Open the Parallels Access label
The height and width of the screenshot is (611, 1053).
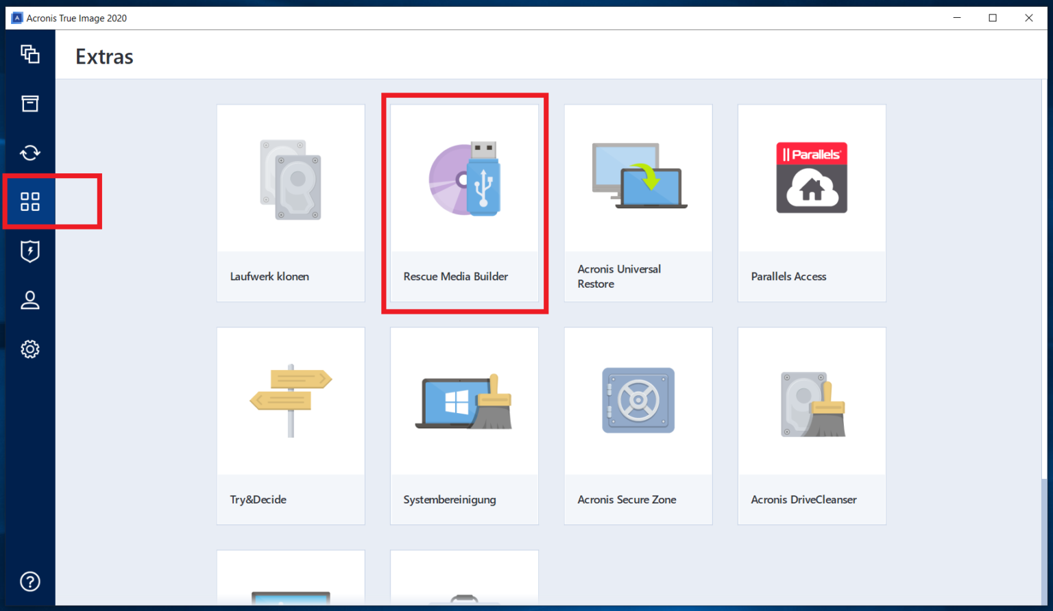point(788,277)
